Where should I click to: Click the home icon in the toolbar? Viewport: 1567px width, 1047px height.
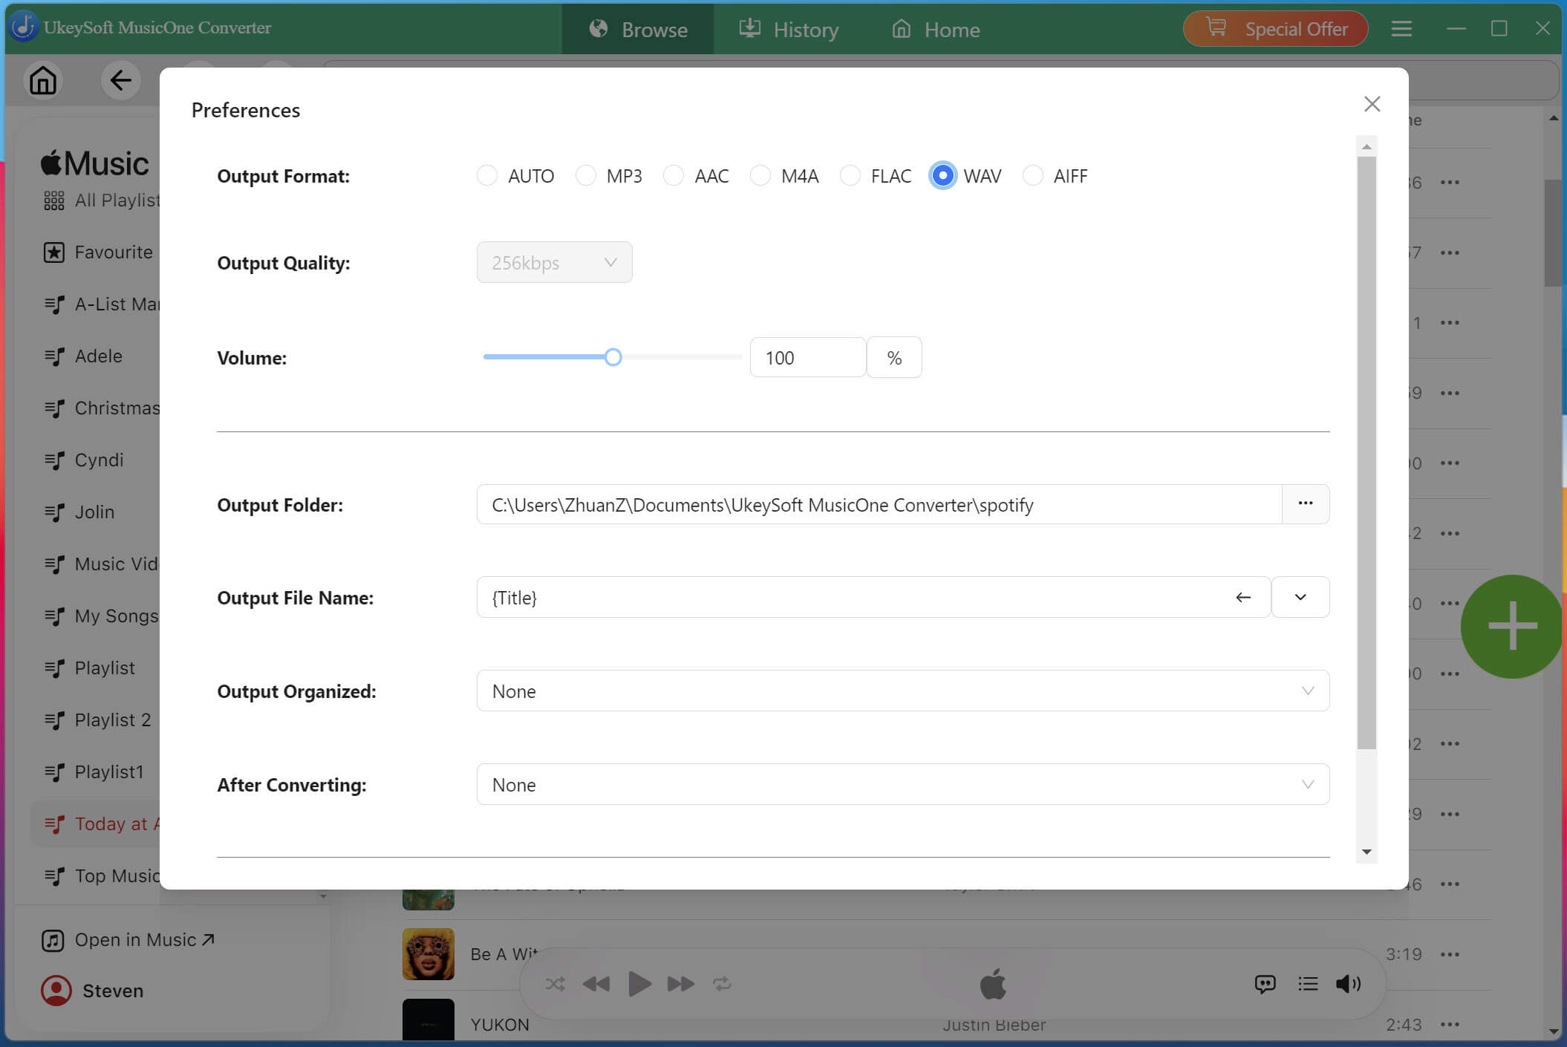click(x=43, y=80)
